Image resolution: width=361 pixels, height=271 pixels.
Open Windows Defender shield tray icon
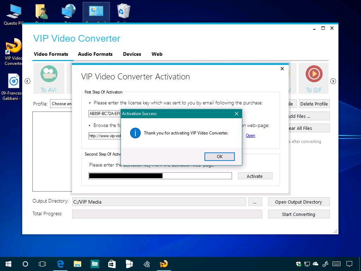(299, 264)
